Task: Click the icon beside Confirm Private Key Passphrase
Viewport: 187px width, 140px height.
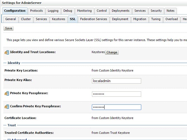Action: [7, 107]
